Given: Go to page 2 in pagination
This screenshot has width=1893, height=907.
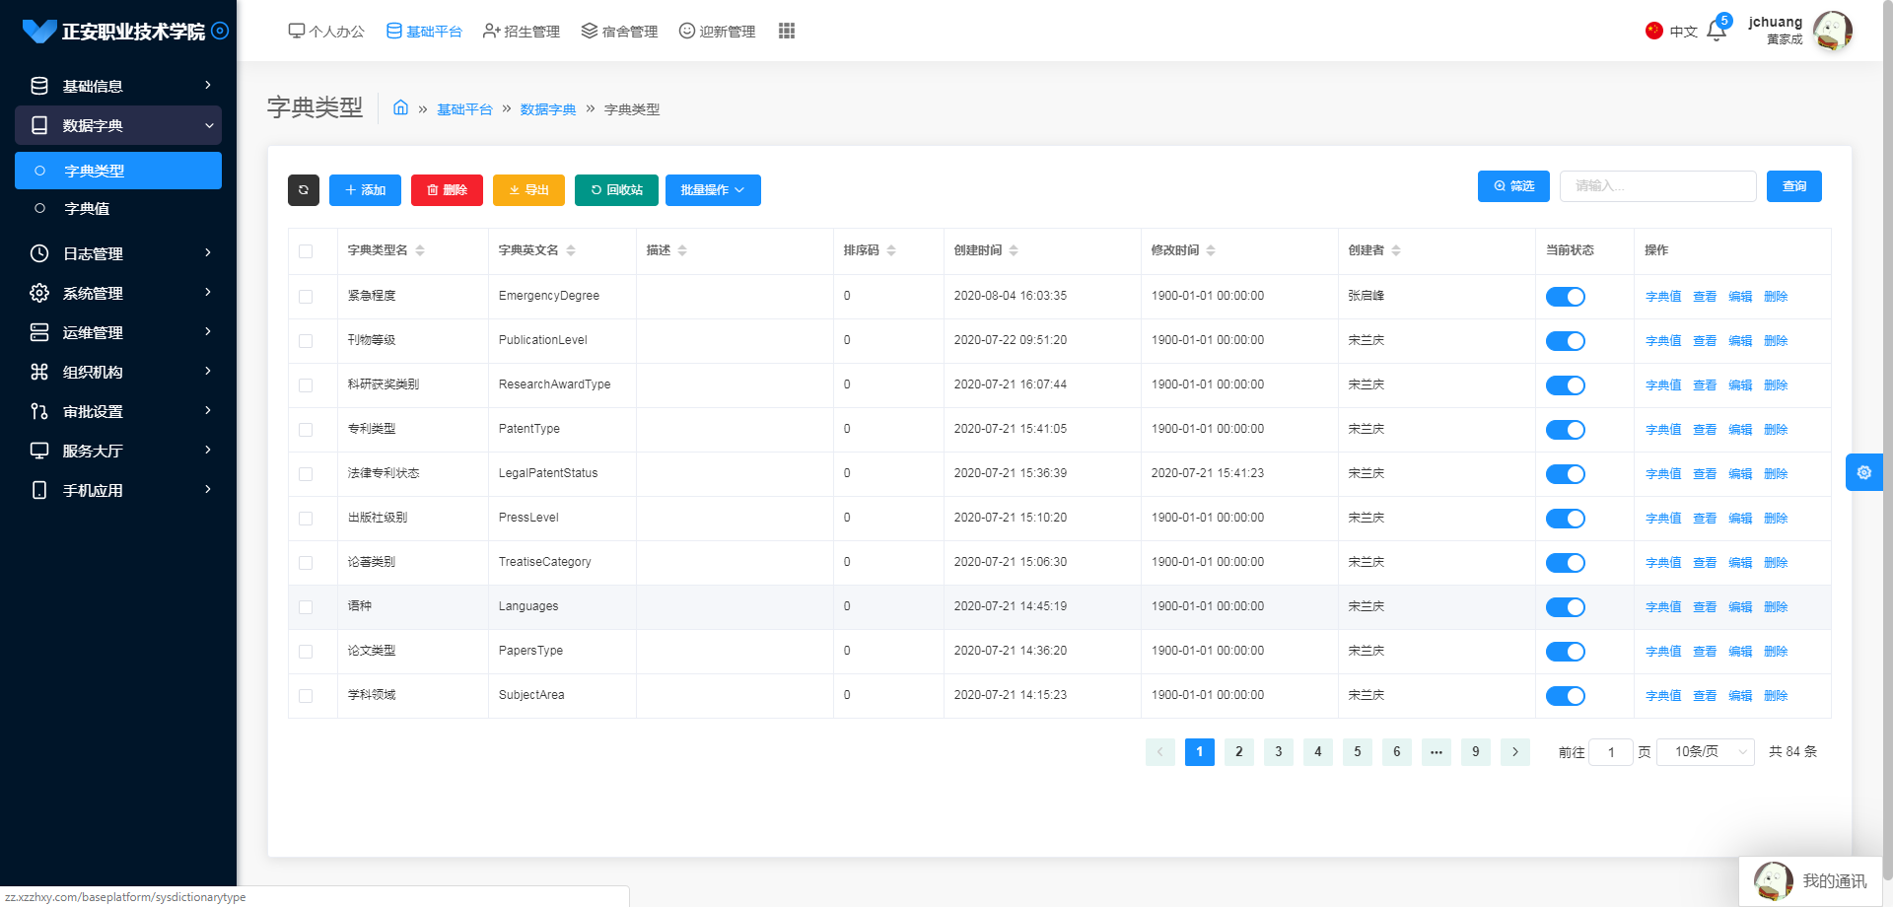Looking at the screenshot, I should (x=1239, y=752).
